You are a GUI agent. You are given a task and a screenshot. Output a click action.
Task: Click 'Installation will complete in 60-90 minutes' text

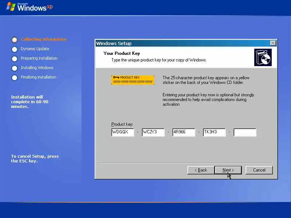point(29,102)
